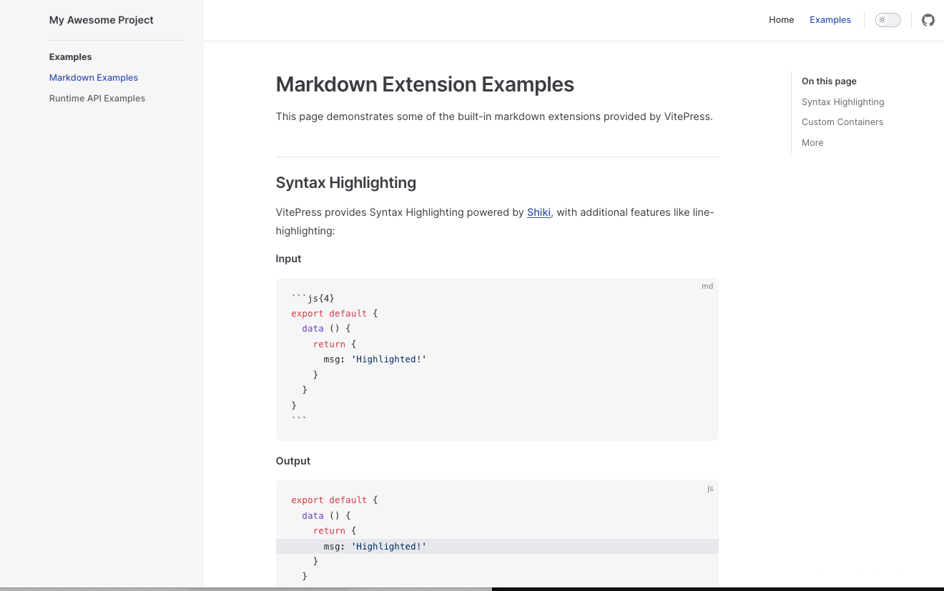
Task: Select Examples in the top navigation bar
Action: pos(830,20)
